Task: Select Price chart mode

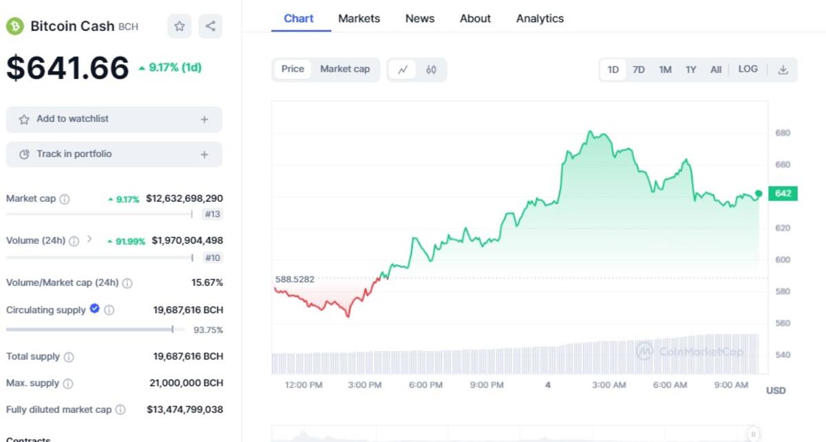Action: pyautogui.click(x=293, y=69)
